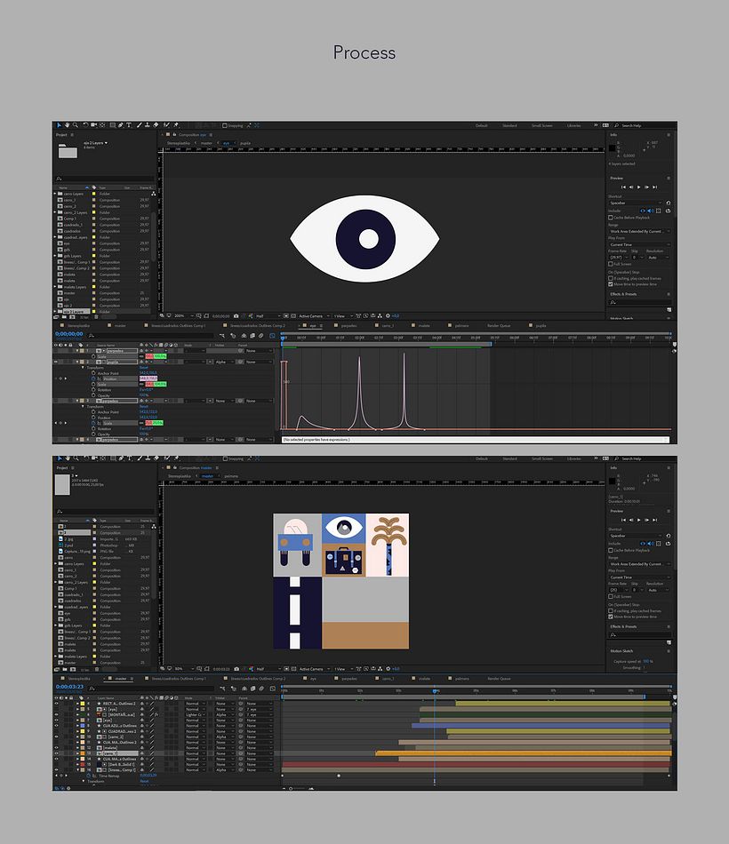Select the Pen tool in lower window
This screenshot has height=844, width=729.
[121, 458]
